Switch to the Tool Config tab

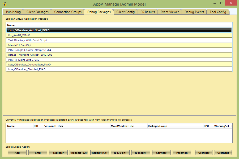point(218,12)
